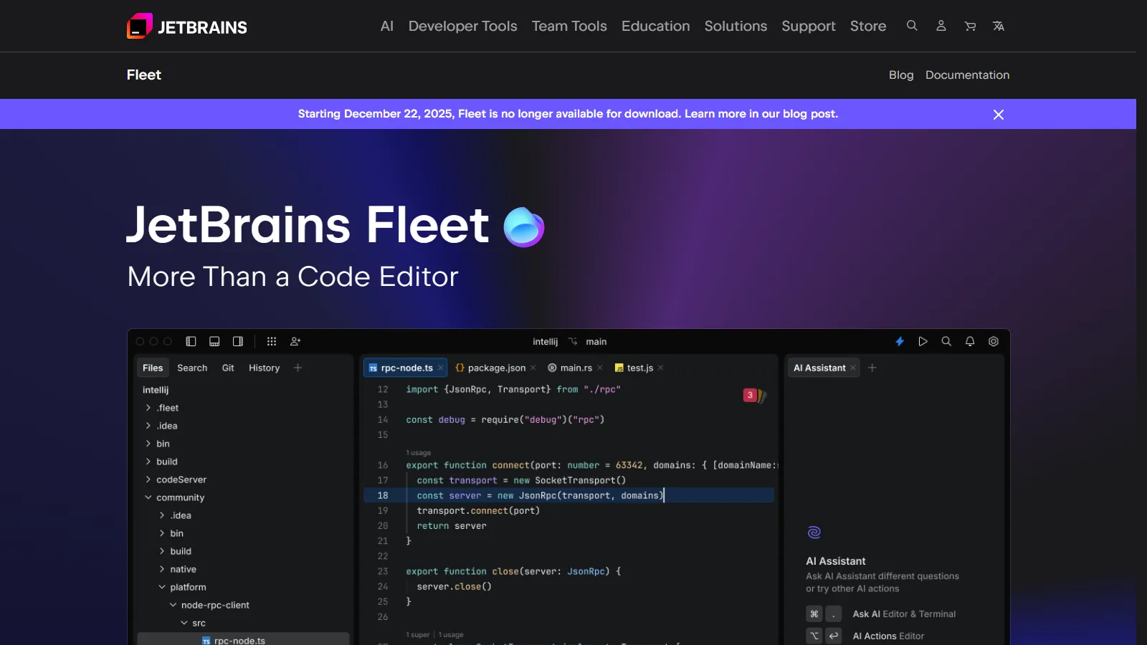Toggle the right panel visibility
The image size is (1147, 645).
point(238,342)
